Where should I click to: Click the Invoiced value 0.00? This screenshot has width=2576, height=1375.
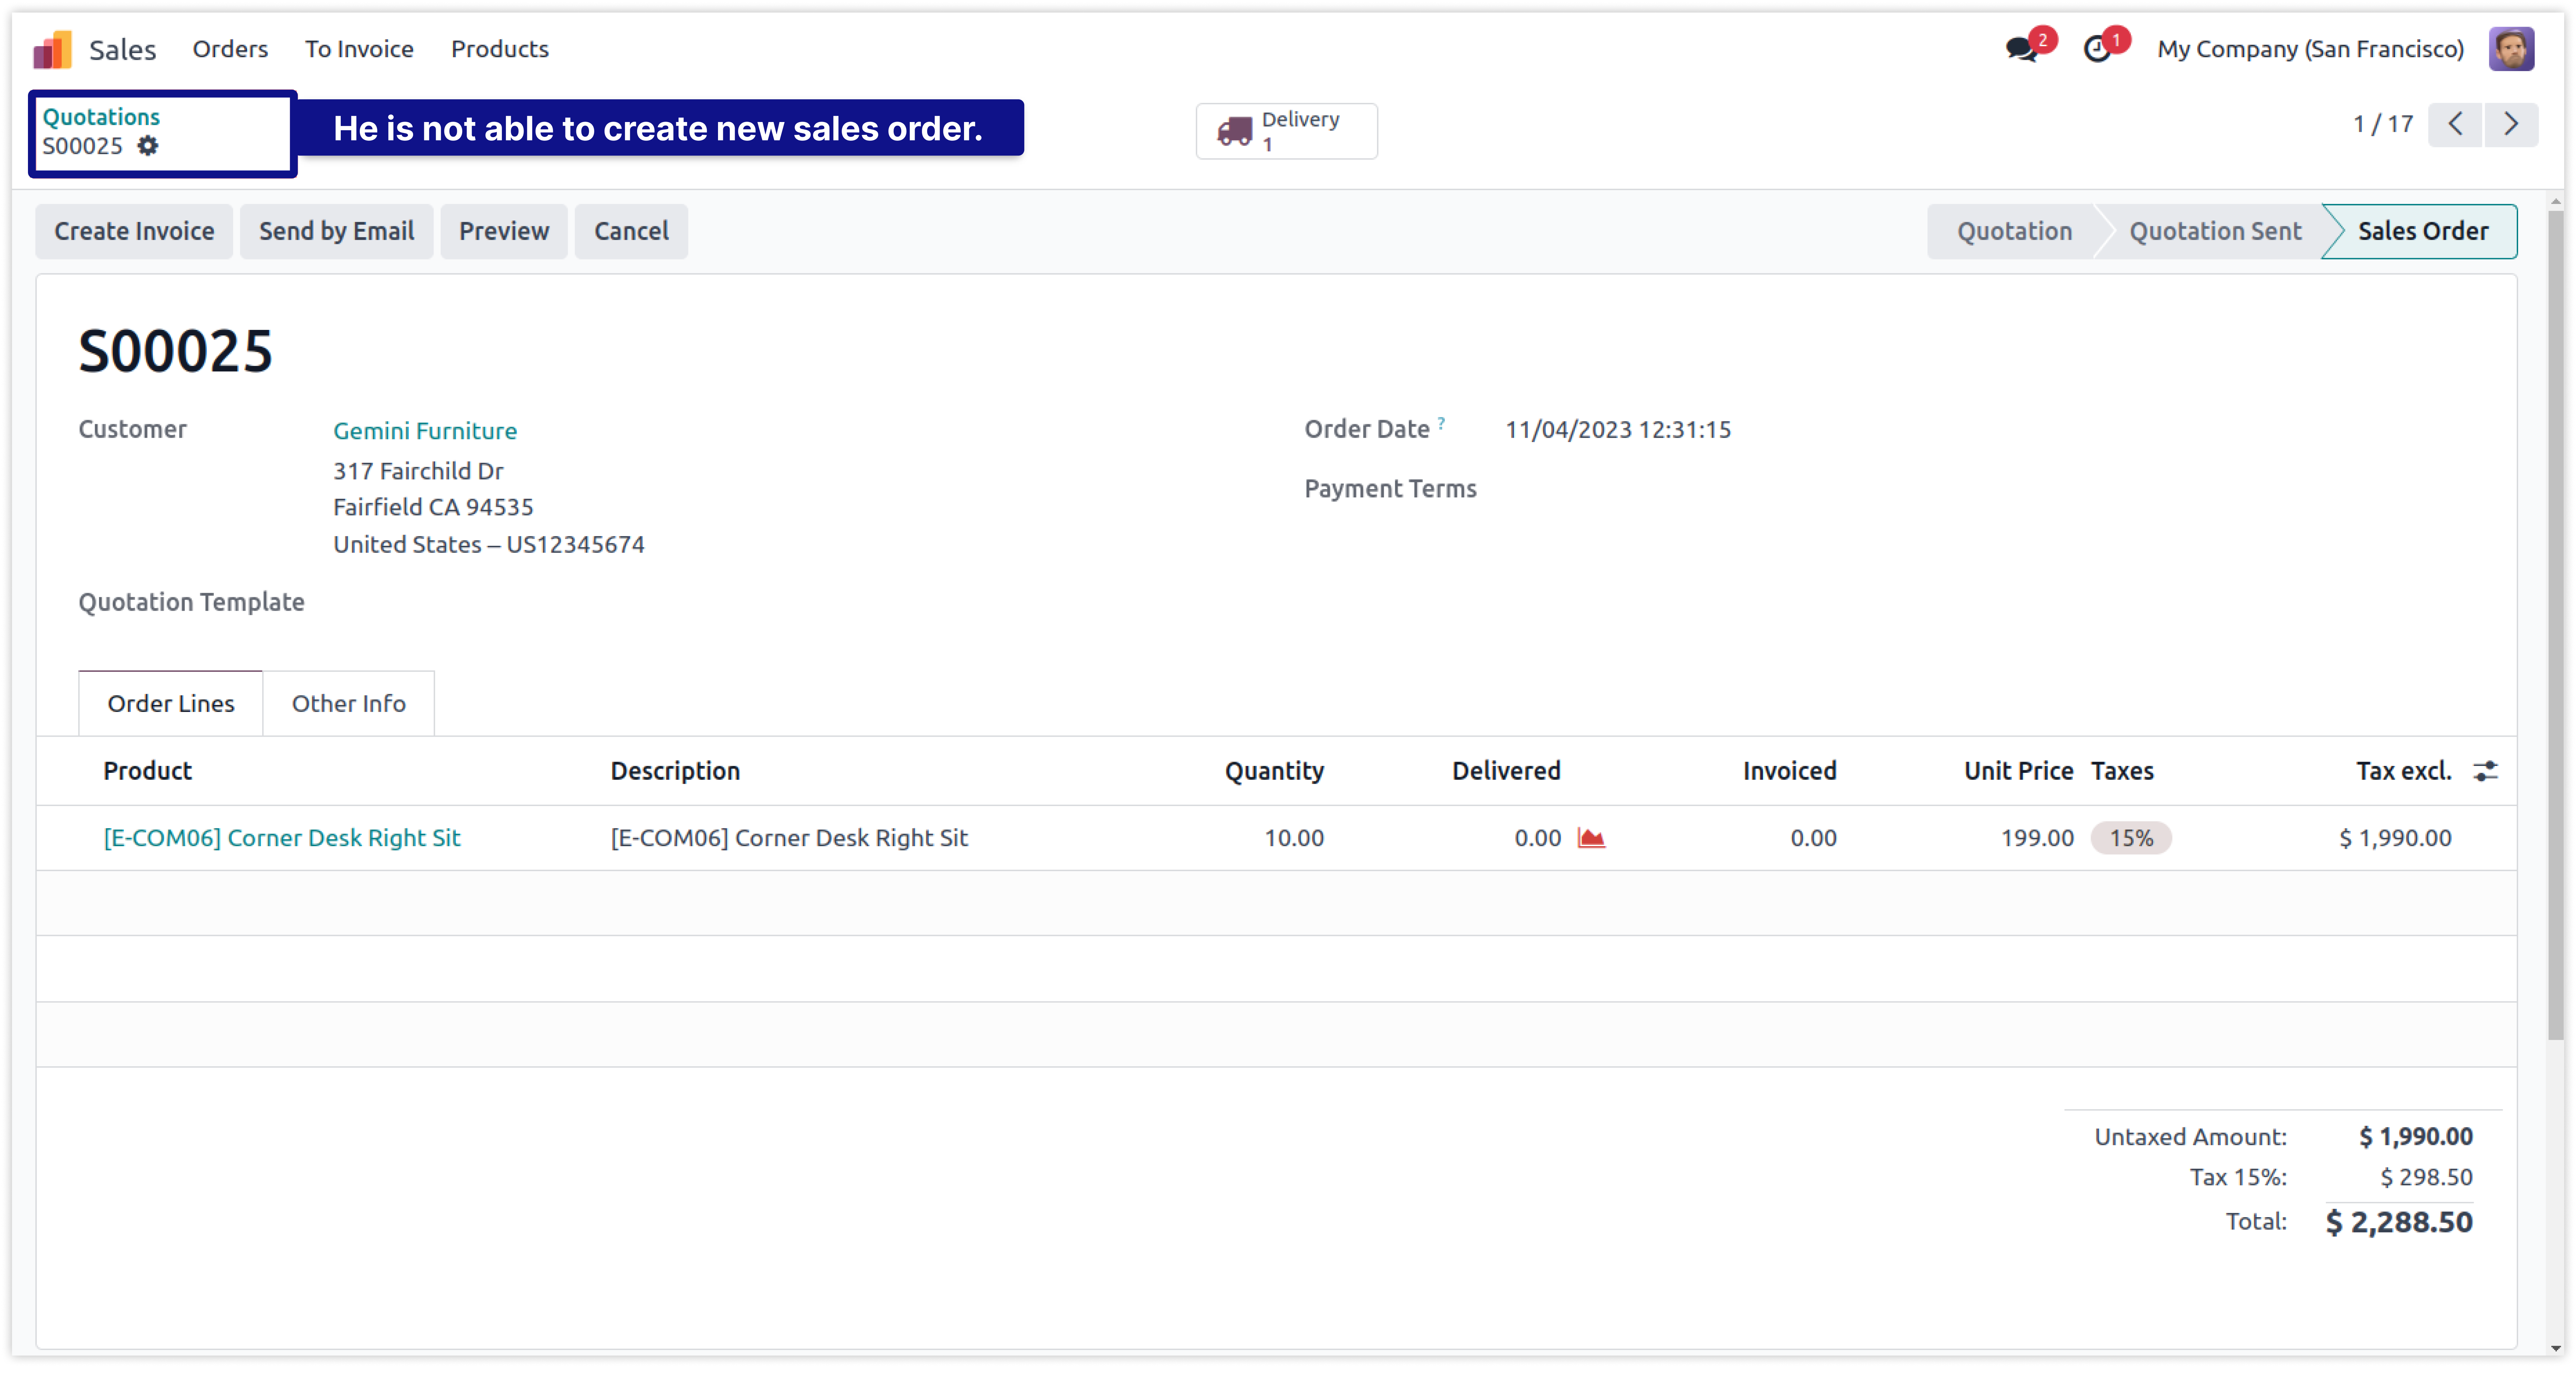coord(1813,838)
